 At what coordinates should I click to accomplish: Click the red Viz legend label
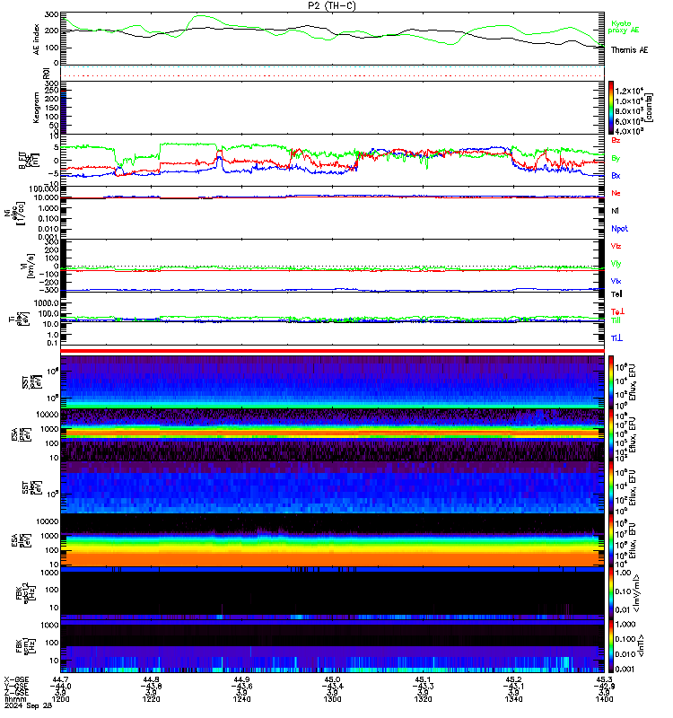tap(616, 246)
